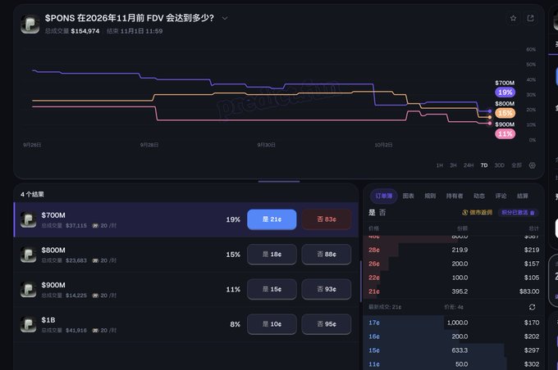The width and height of the screenshot is (558, 370).
Task: Select the $800M outcome row
Action: 185,255
